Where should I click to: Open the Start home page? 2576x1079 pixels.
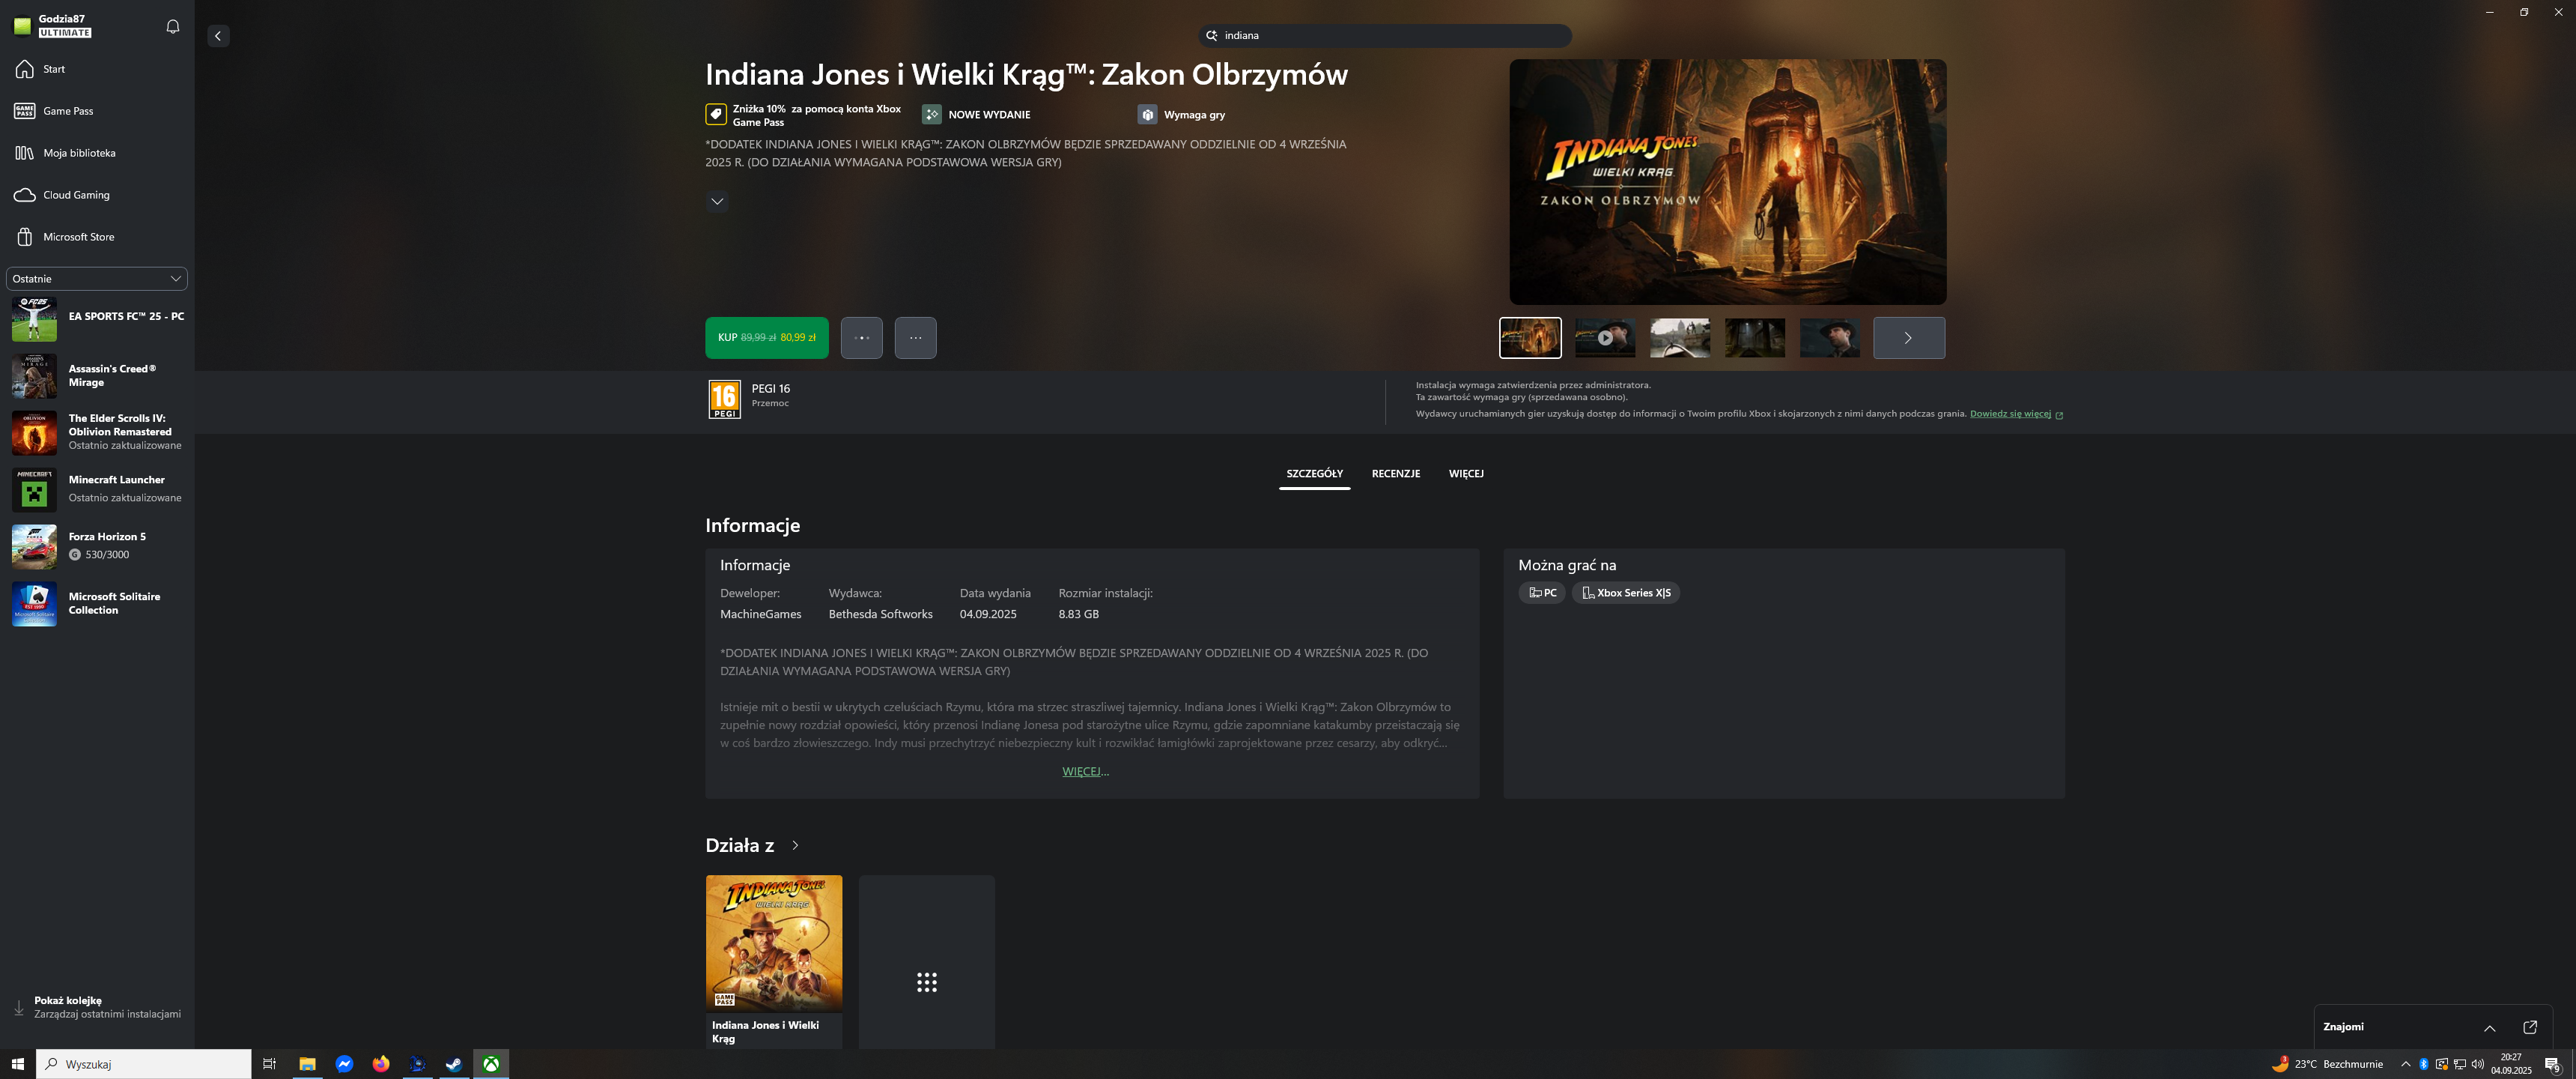pos(54,69)
